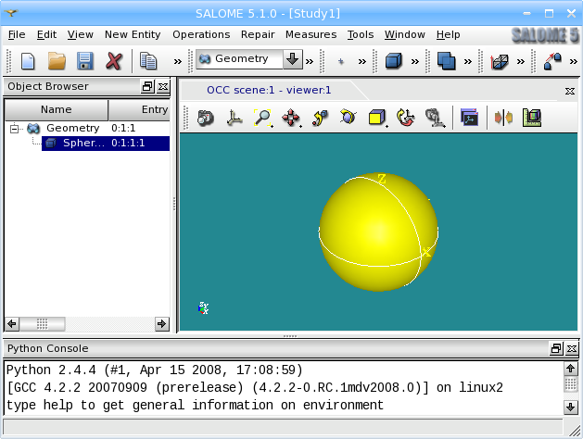Open the translation tool with the wireframe box icon
This screenshot has width=583, height=439.
point(499,62)
